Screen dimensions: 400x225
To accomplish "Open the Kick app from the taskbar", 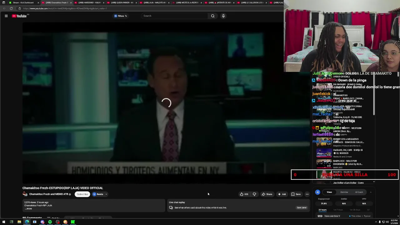I will pyautogui.click(x=73, y=222).
